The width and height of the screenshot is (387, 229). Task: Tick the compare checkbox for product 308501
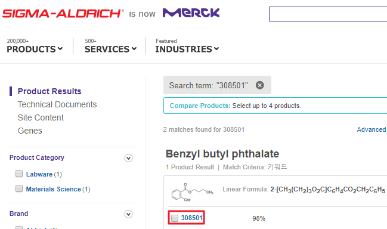[175, 218]
